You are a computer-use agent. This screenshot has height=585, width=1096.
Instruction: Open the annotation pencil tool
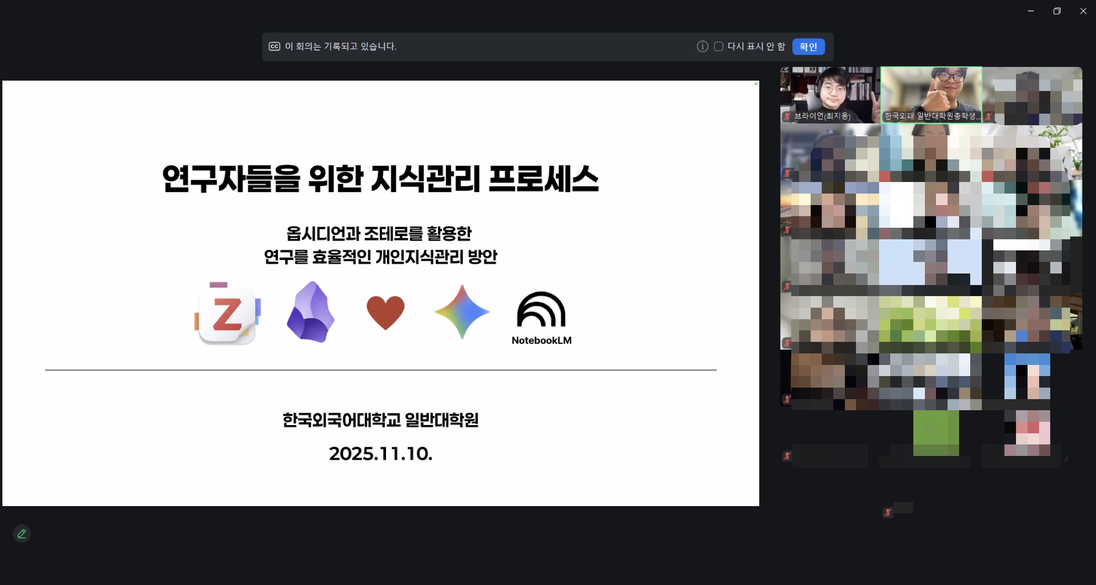22,533
